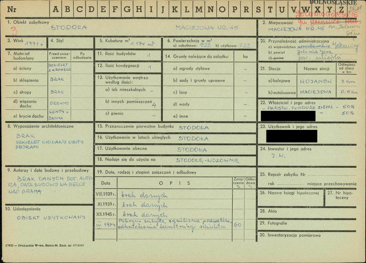Image resolution: width=366 pixels, height=263 pixels.
Task: Click label '20. Przynależność administracyjna'
Action: tap(295, 41)
